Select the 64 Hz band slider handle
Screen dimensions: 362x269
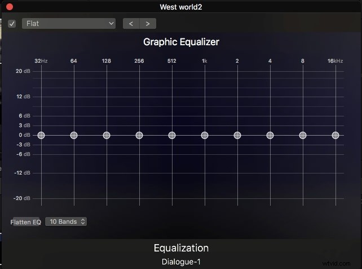point(74,135)
